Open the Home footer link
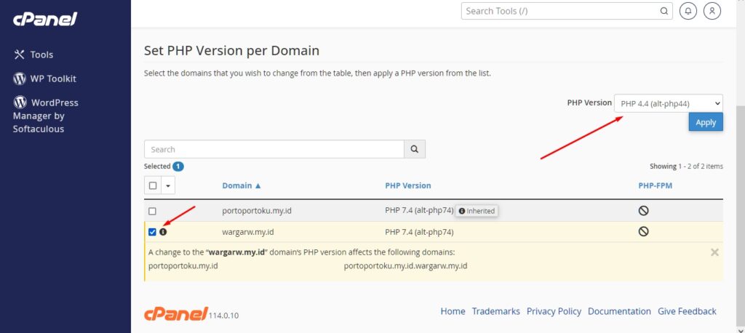This screenshot has height=333, width=745. click(453, 311)
